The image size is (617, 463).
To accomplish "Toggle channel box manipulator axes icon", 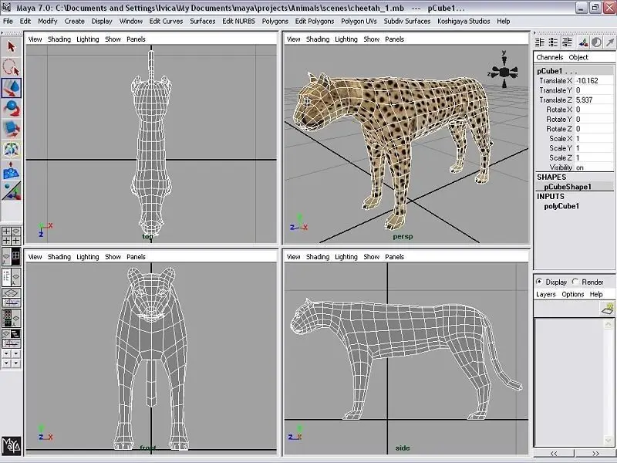I will click(x=584, y=42).
